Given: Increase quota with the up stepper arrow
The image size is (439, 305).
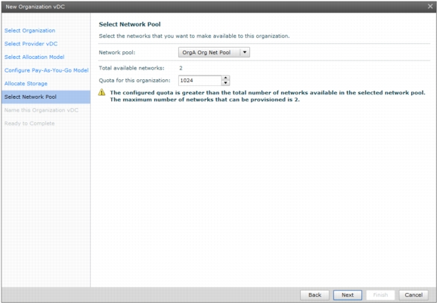Looking at the screenshot, I should point(225,78).
